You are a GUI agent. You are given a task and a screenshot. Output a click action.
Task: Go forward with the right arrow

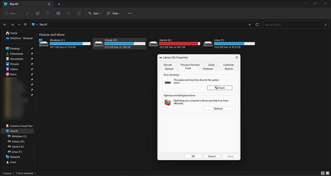click(12, 25)
